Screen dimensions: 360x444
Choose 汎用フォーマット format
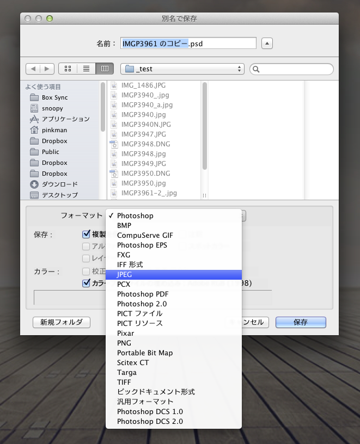(x=174, y=402)
